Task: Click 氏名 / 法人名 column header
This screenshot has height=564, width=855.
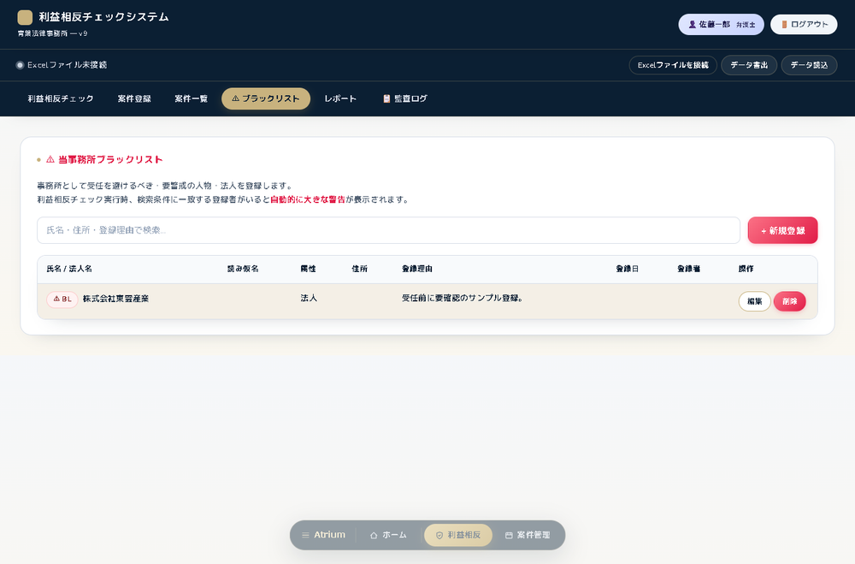Action: (69, 269)
